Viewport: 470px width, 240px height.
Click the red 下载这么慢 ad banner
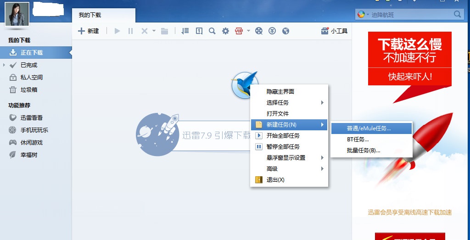coord(410,59)
